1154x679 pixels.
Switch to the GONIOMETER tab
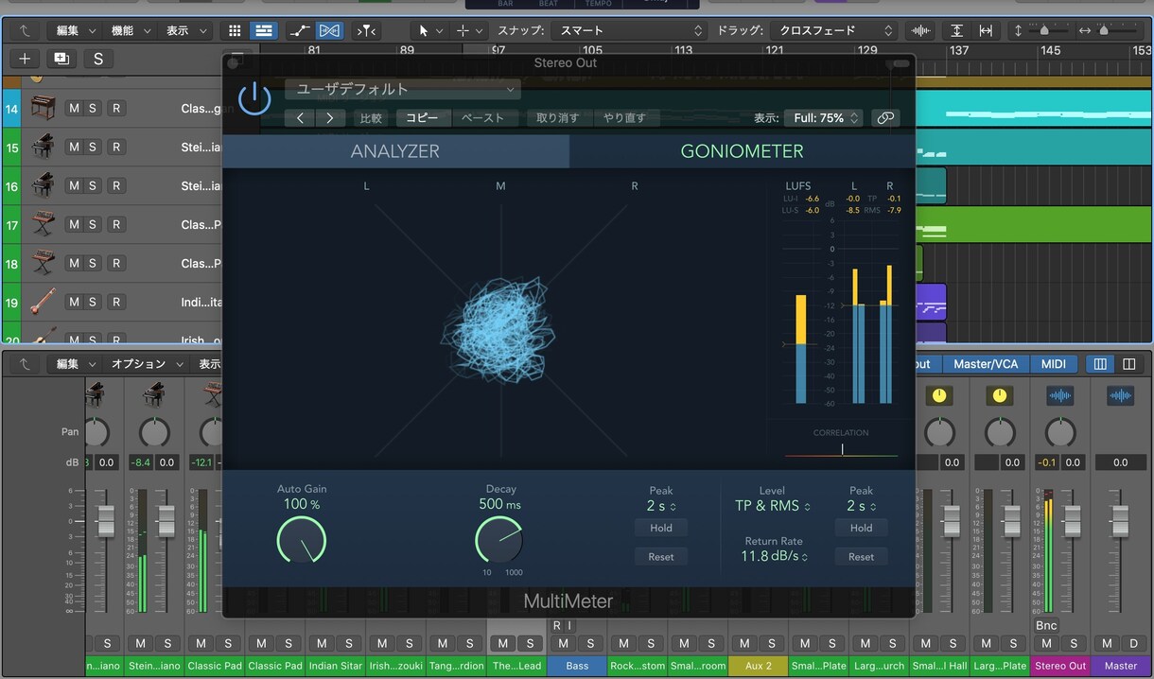point(743,151)
